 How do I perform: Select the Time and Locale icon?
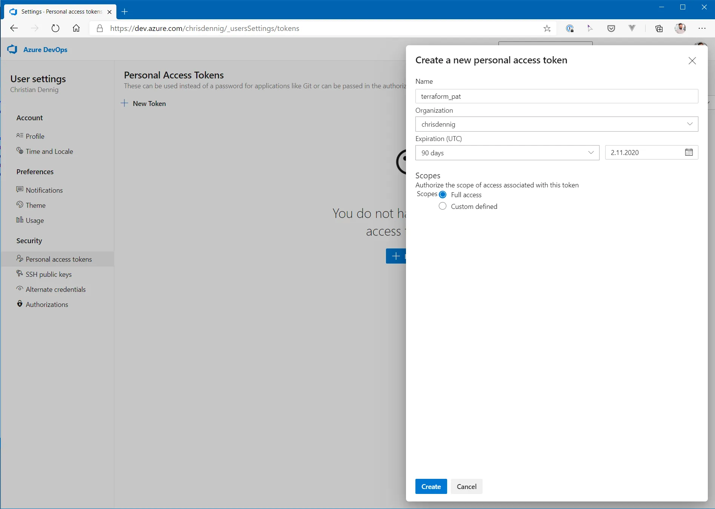tap(20, 151)
